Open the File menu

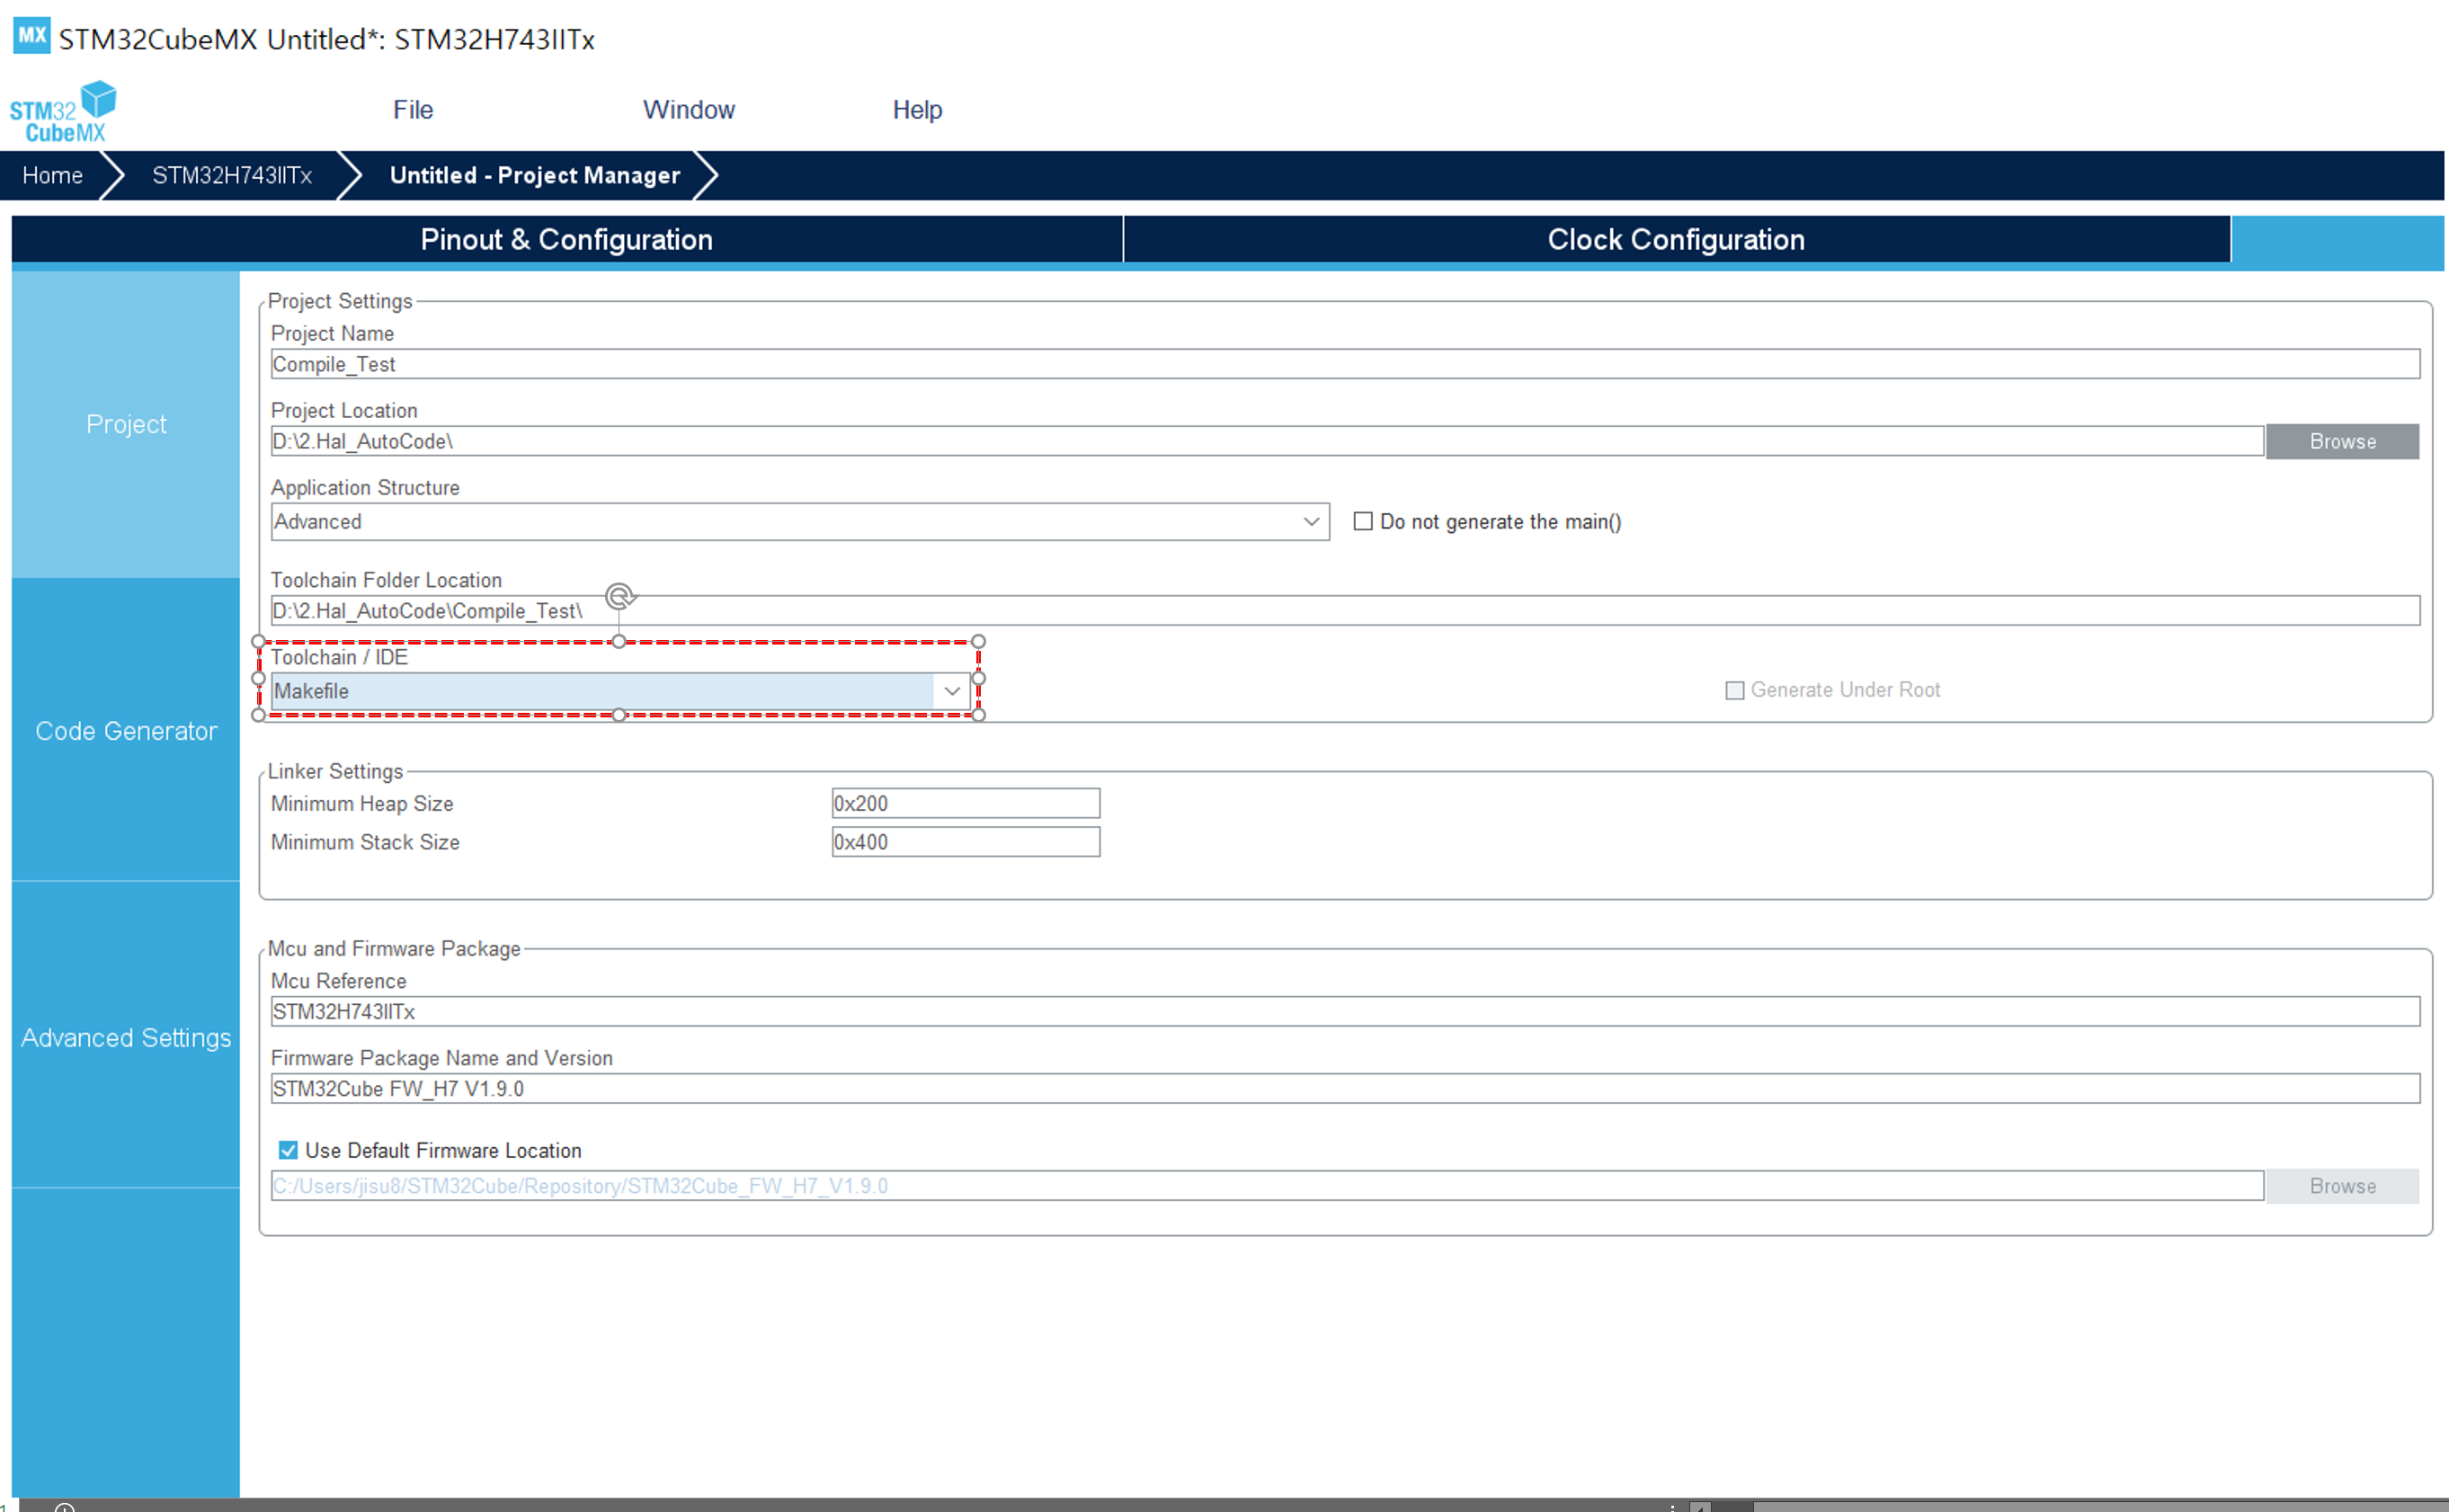click(412, 110)
